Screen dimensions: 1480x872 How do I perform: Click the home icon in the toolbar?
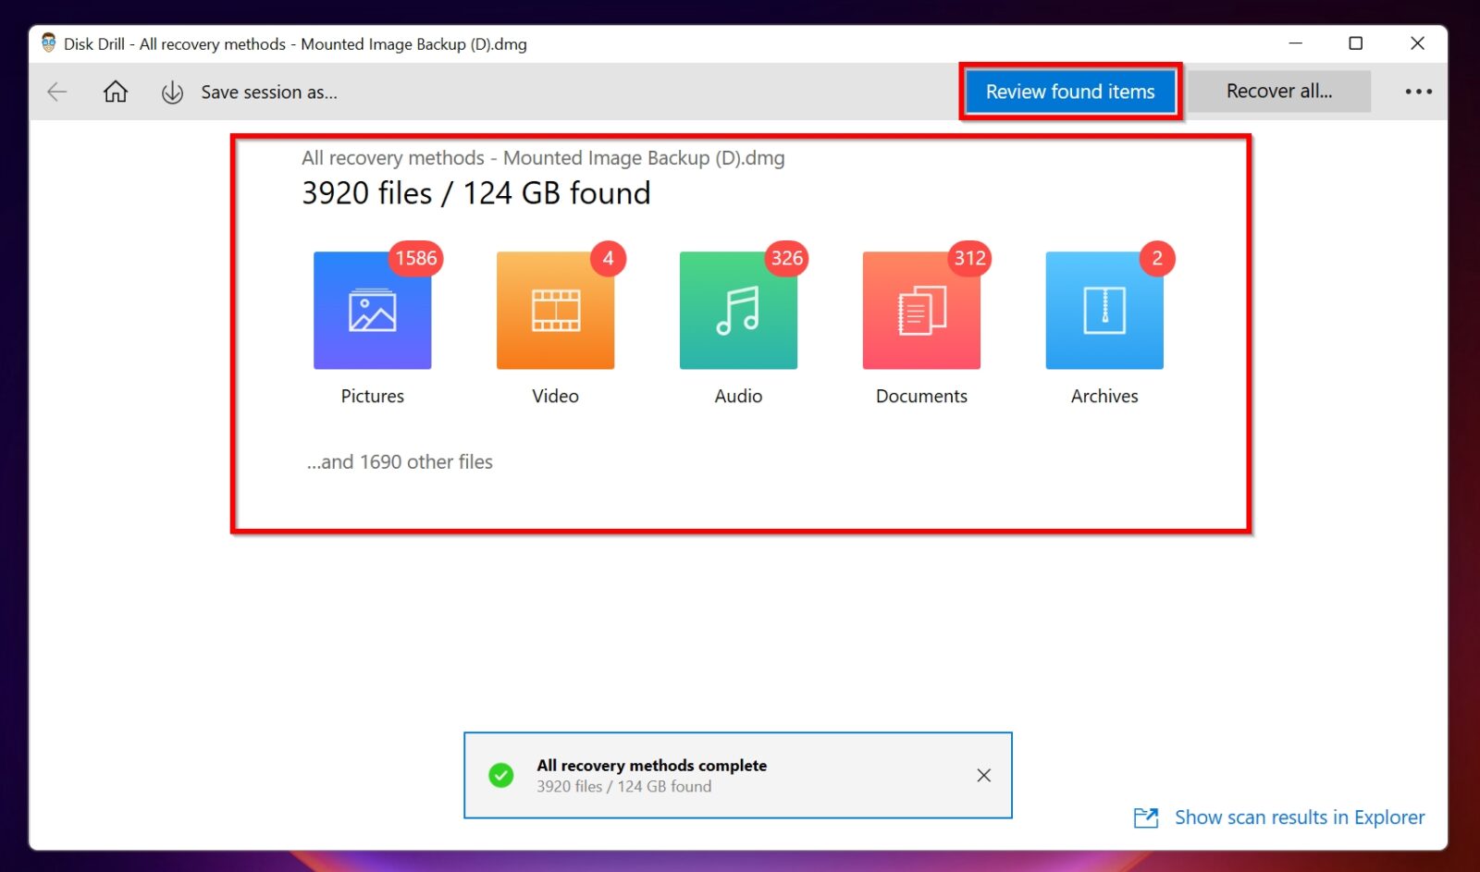coord(115,92)
